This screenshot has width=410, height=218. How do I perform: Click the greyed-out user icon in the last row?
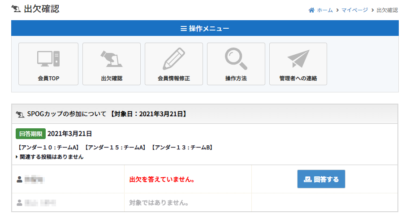19,203
